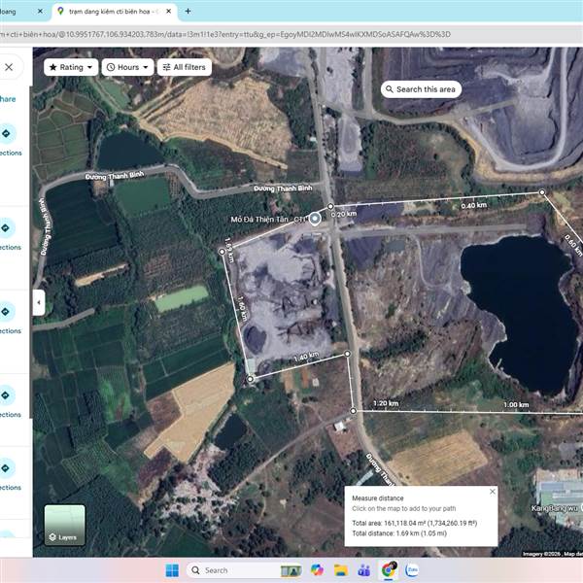
Task: Open the Rating filter dropdown
Action: tap(71, 67)
